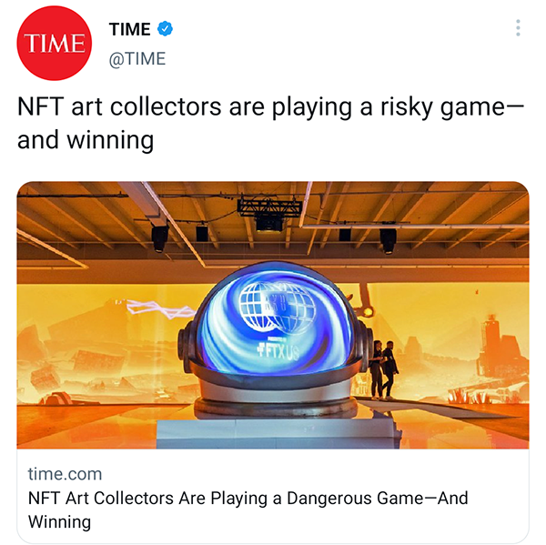Click the white globe graphic in helmet visor
Viewport: 546px width, 545px height.
pos(278,307)
